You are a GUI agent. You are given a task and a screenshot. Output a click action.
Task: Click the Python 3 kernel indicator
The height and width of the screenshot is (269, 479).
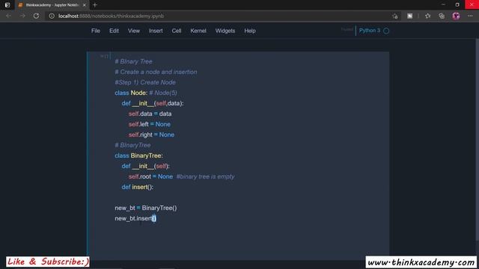(x=370, y=31)
